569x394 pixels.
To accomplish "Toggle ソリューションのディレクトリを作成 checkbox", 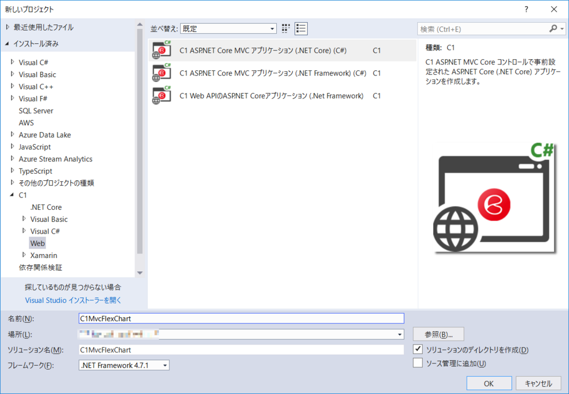I will click(418, 350).
